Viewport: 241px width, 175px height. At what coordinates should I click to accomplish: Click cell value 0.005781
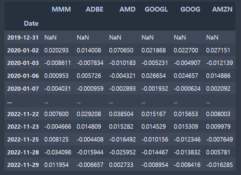click(218, 152)
